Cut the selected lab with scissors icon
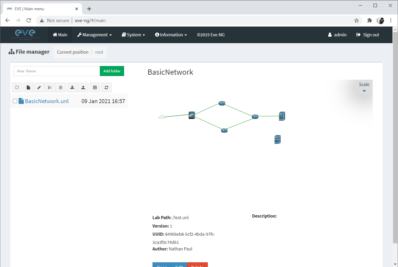 pyautogui.click(x=50, y=87)
